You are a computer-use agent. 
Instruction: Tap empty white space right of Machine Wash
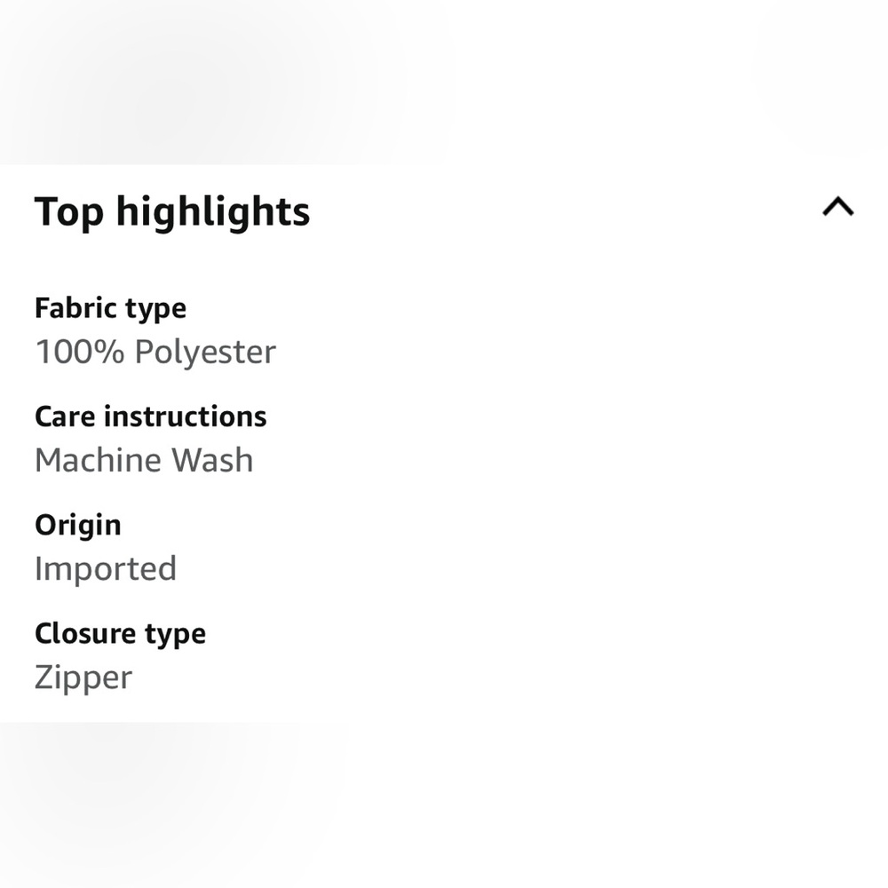[x=567, y=460]
